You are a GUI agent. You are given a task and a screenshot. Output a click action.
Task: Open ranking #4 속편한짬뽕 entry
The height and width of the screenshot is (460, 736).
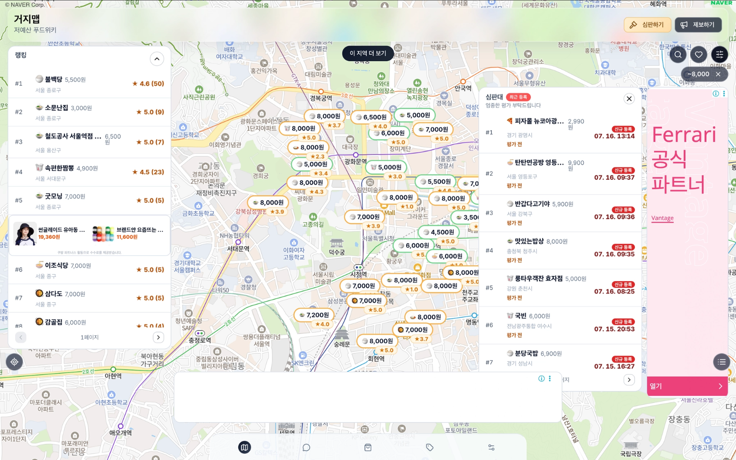pyautogui.click(x=90, y=172)
